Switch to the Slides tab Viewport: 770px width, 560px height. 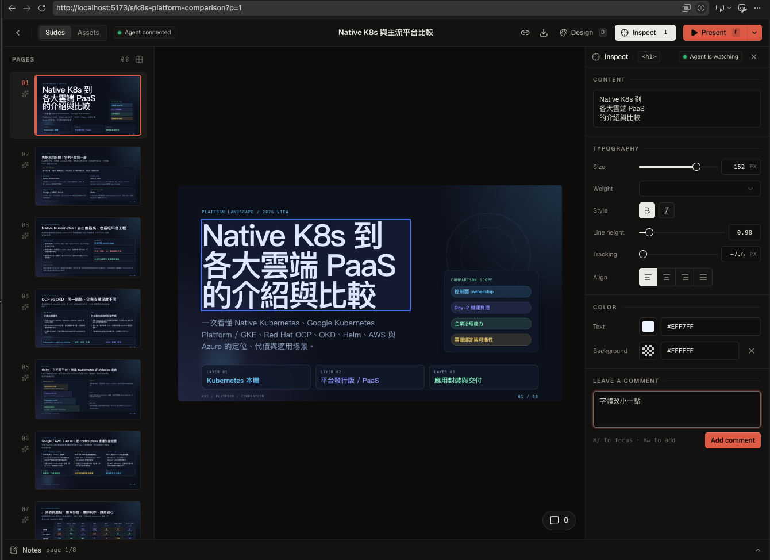coord(55,33)
